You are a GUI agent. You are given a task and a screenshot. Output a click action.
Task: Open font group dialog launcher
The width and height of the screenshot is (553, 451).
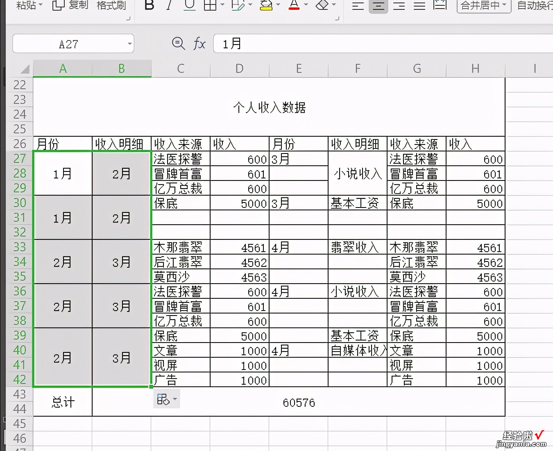click(x=337, y=18)
